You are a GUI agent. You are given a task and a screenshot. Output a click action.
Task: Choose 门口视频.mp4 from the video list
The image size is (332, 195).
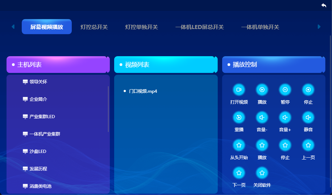143,91
